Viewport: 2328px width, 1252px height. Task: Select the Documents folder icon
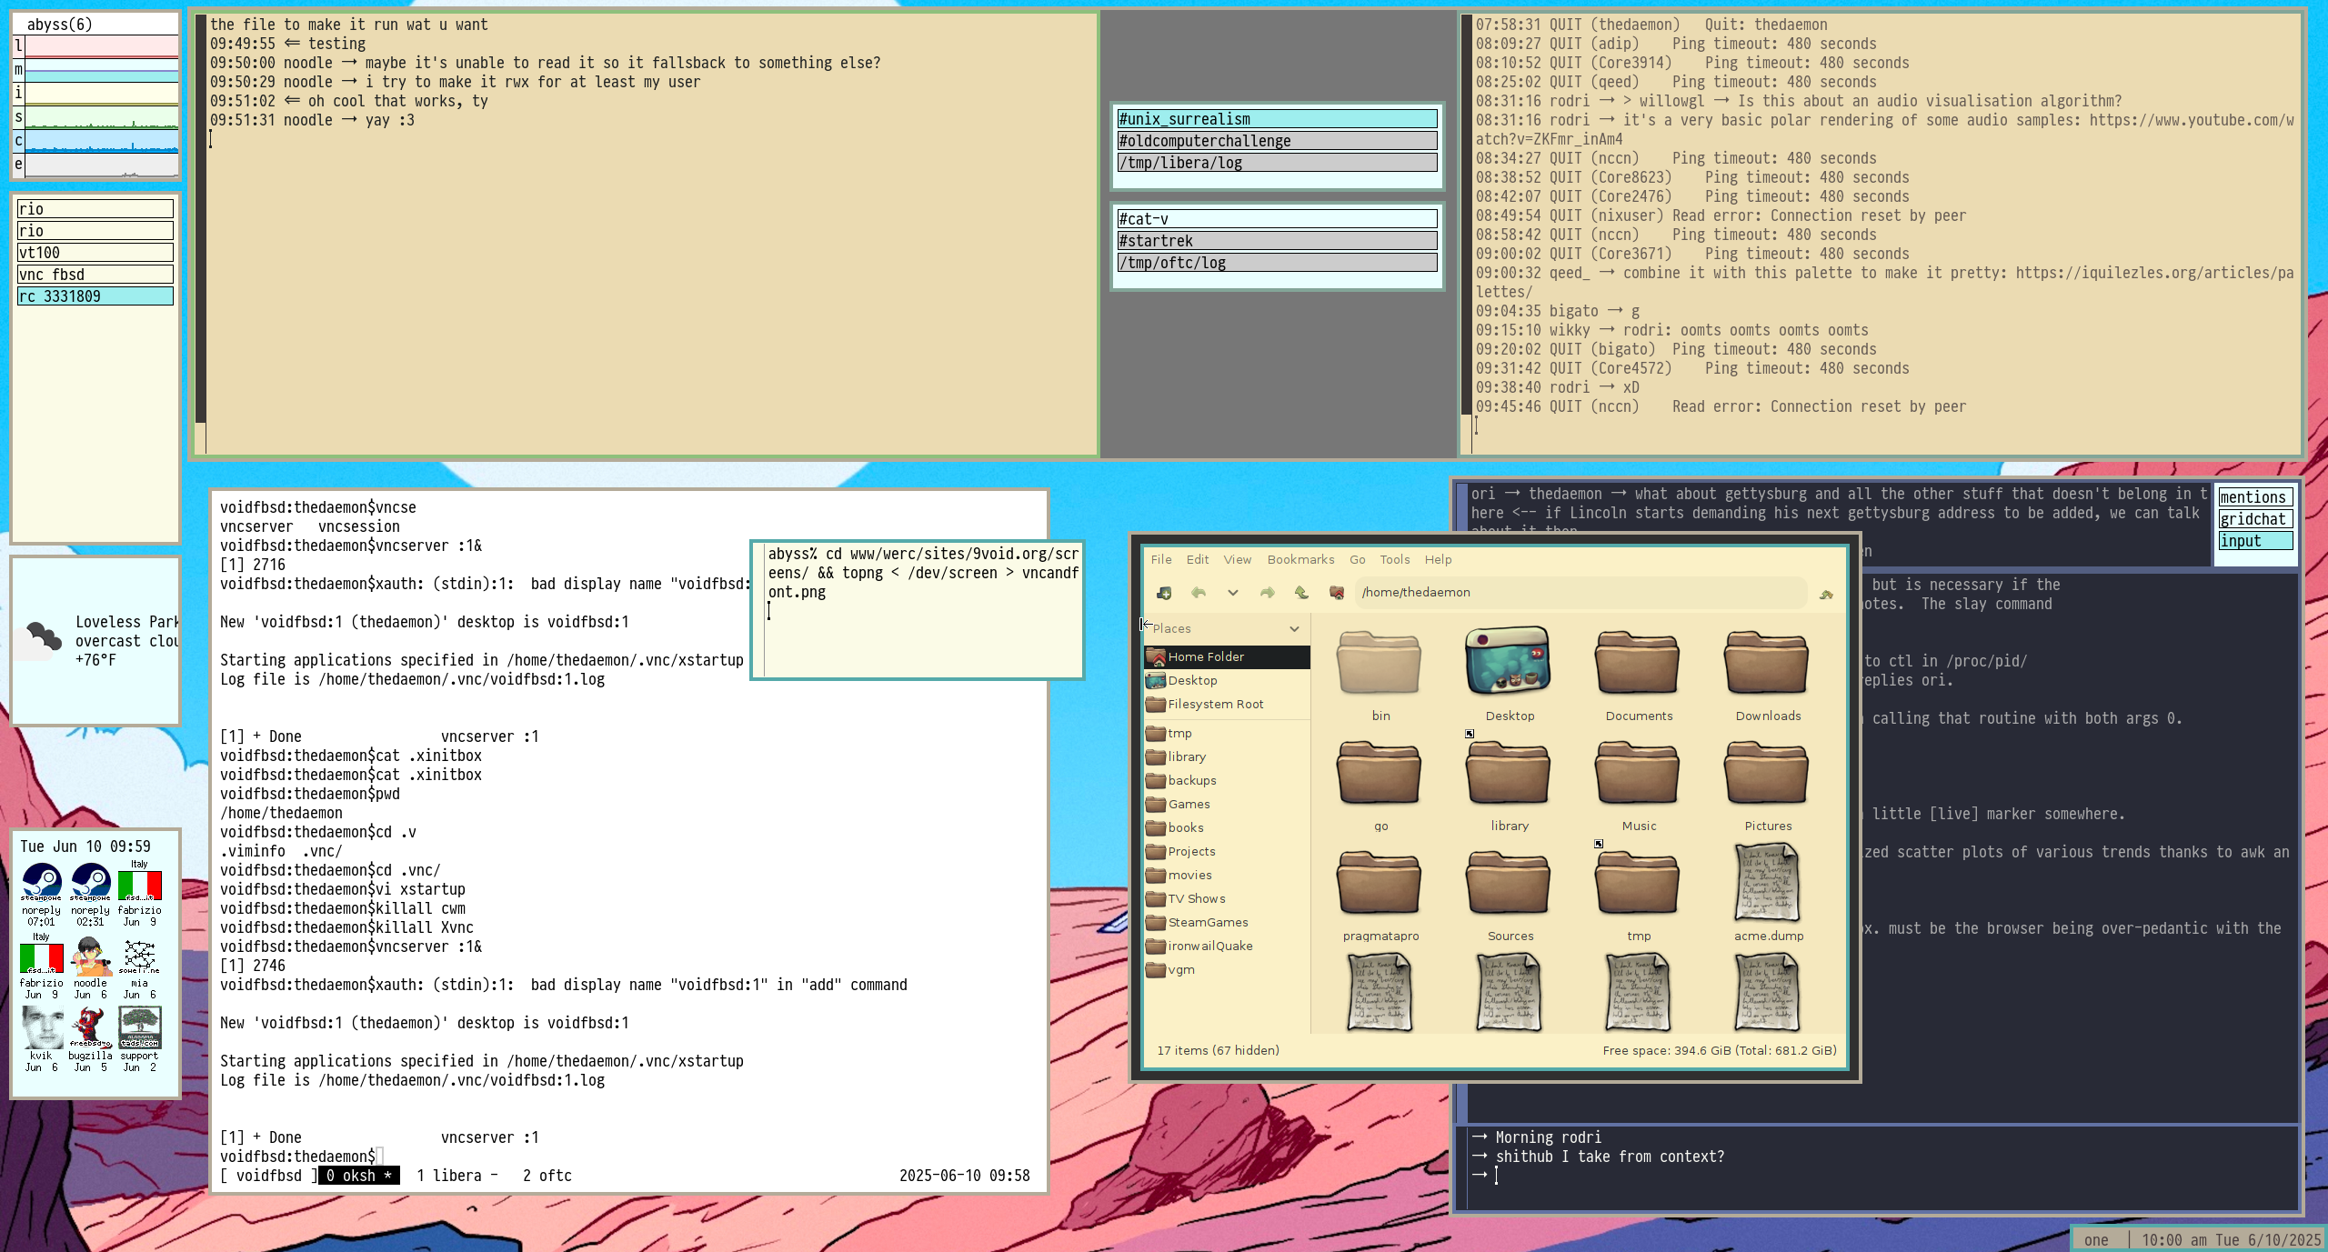1638,664
